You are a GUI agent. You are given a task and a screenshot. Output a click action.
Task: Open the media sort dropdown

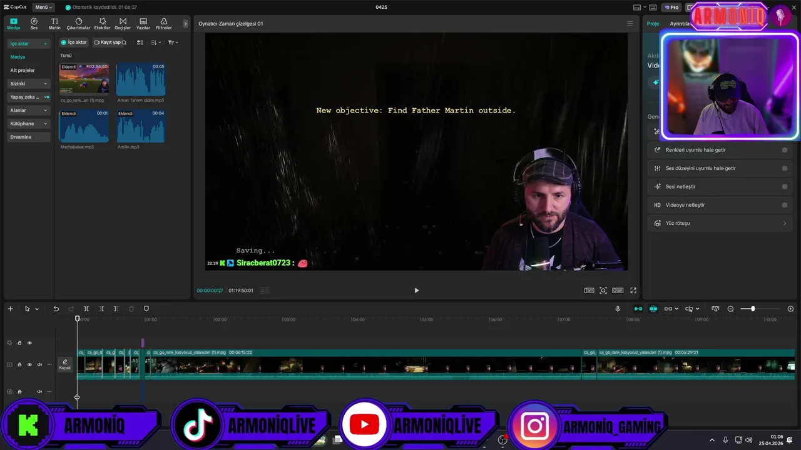coord(156,42)
